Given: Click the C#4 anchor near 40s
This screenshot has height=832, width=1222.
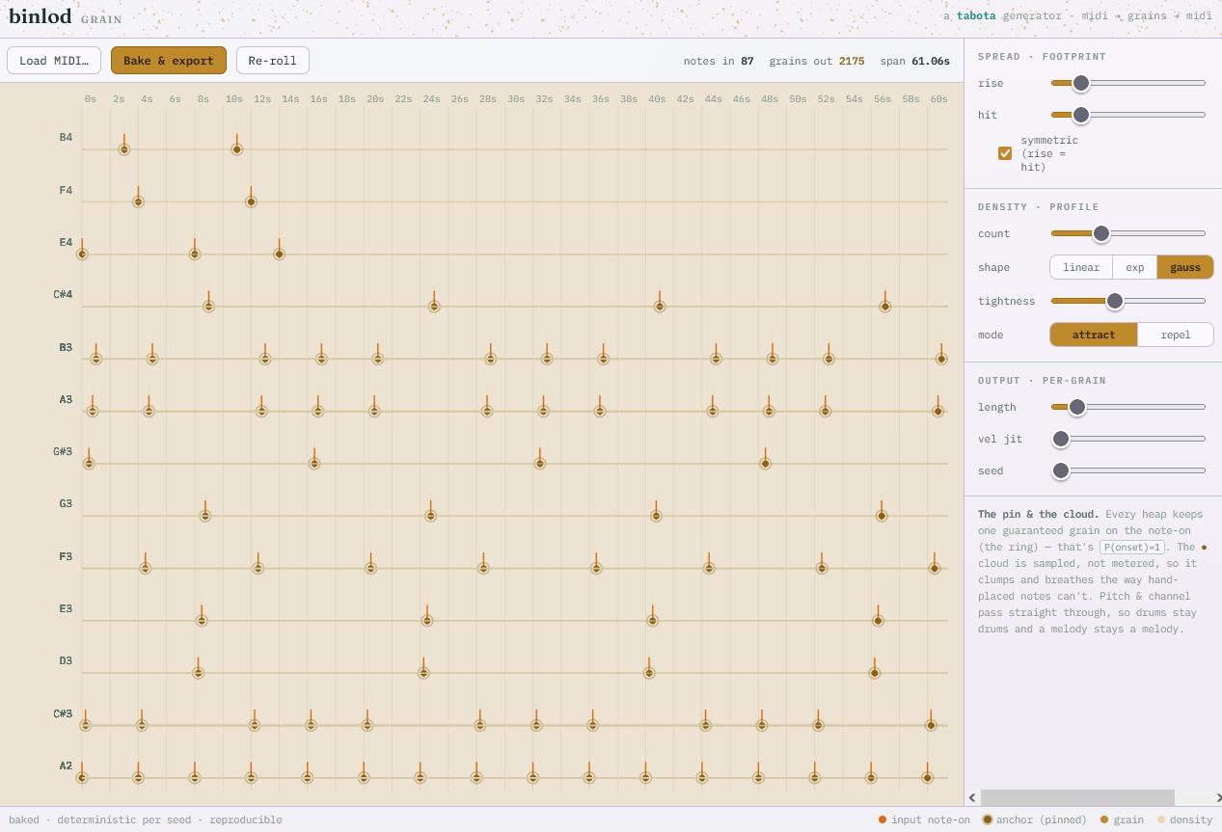Looking at the screenshot, I should click(660, 307).
